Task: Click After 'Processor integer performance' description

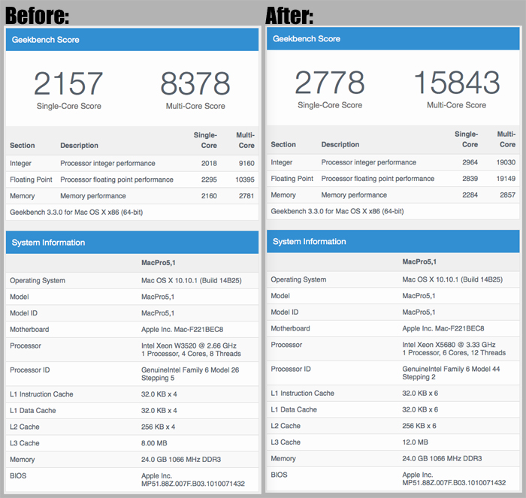Action: click(x=369, y=162)
